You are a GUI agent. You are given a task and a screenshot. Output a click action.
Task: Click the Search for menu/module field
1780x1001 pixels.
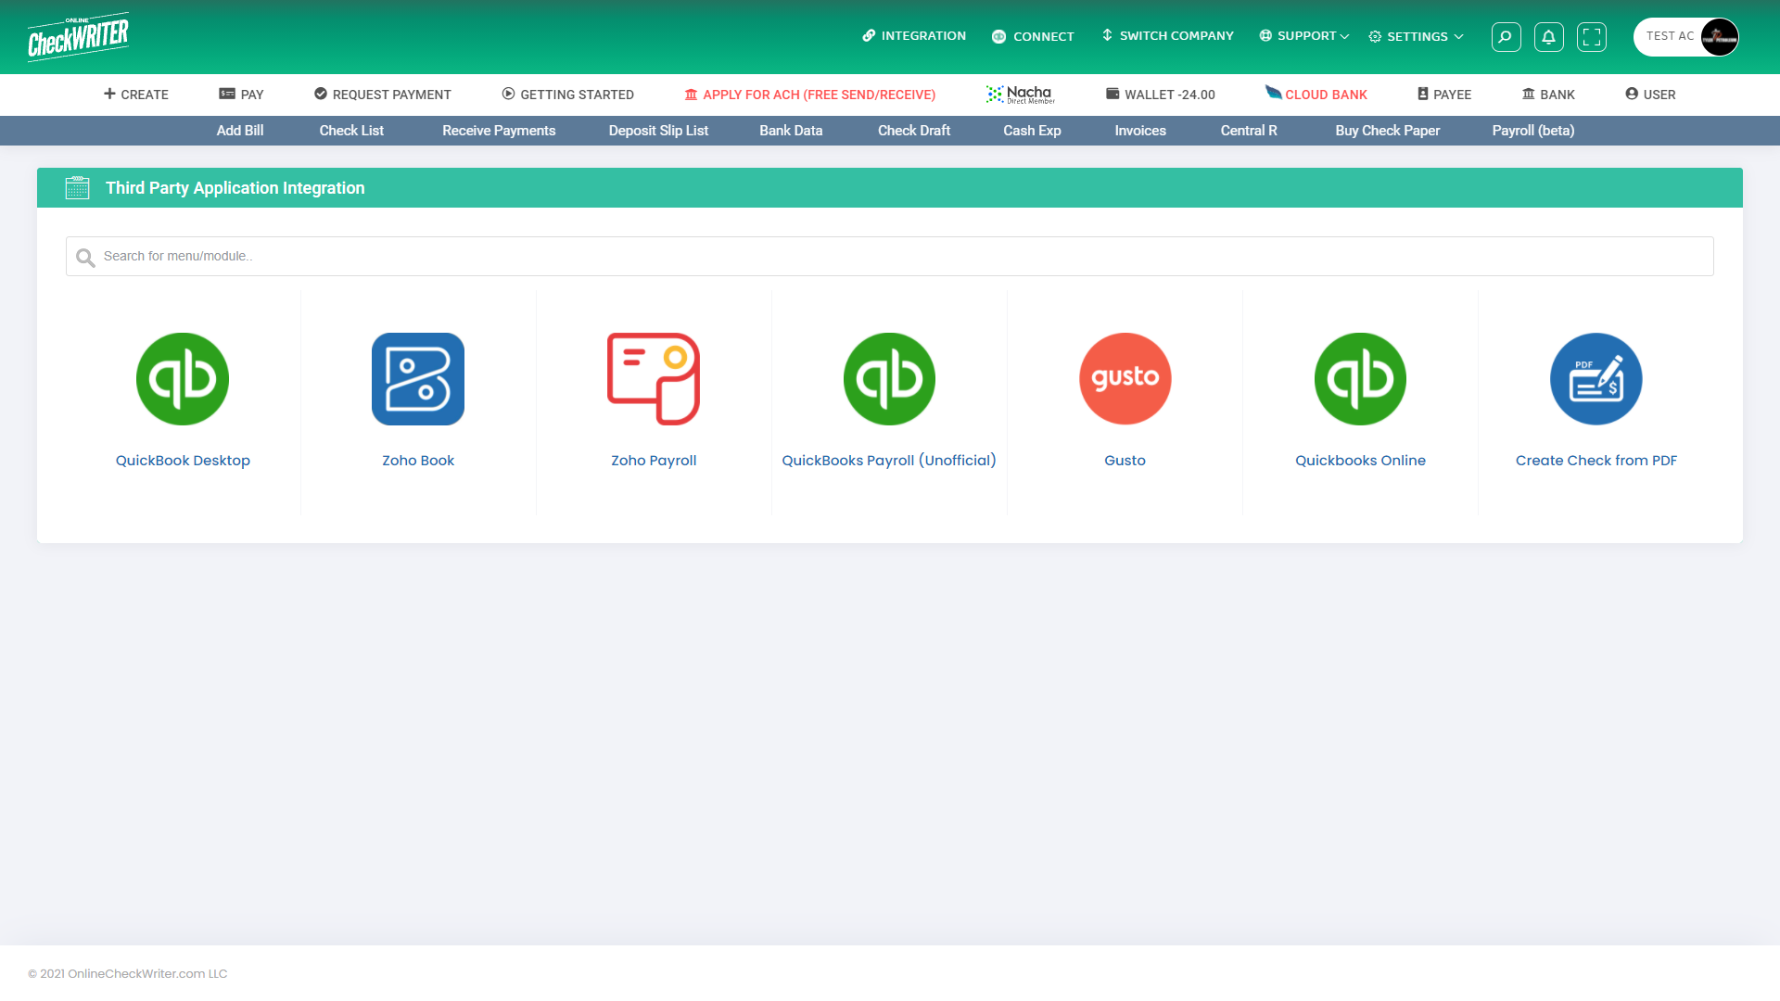tap(890, 256)
